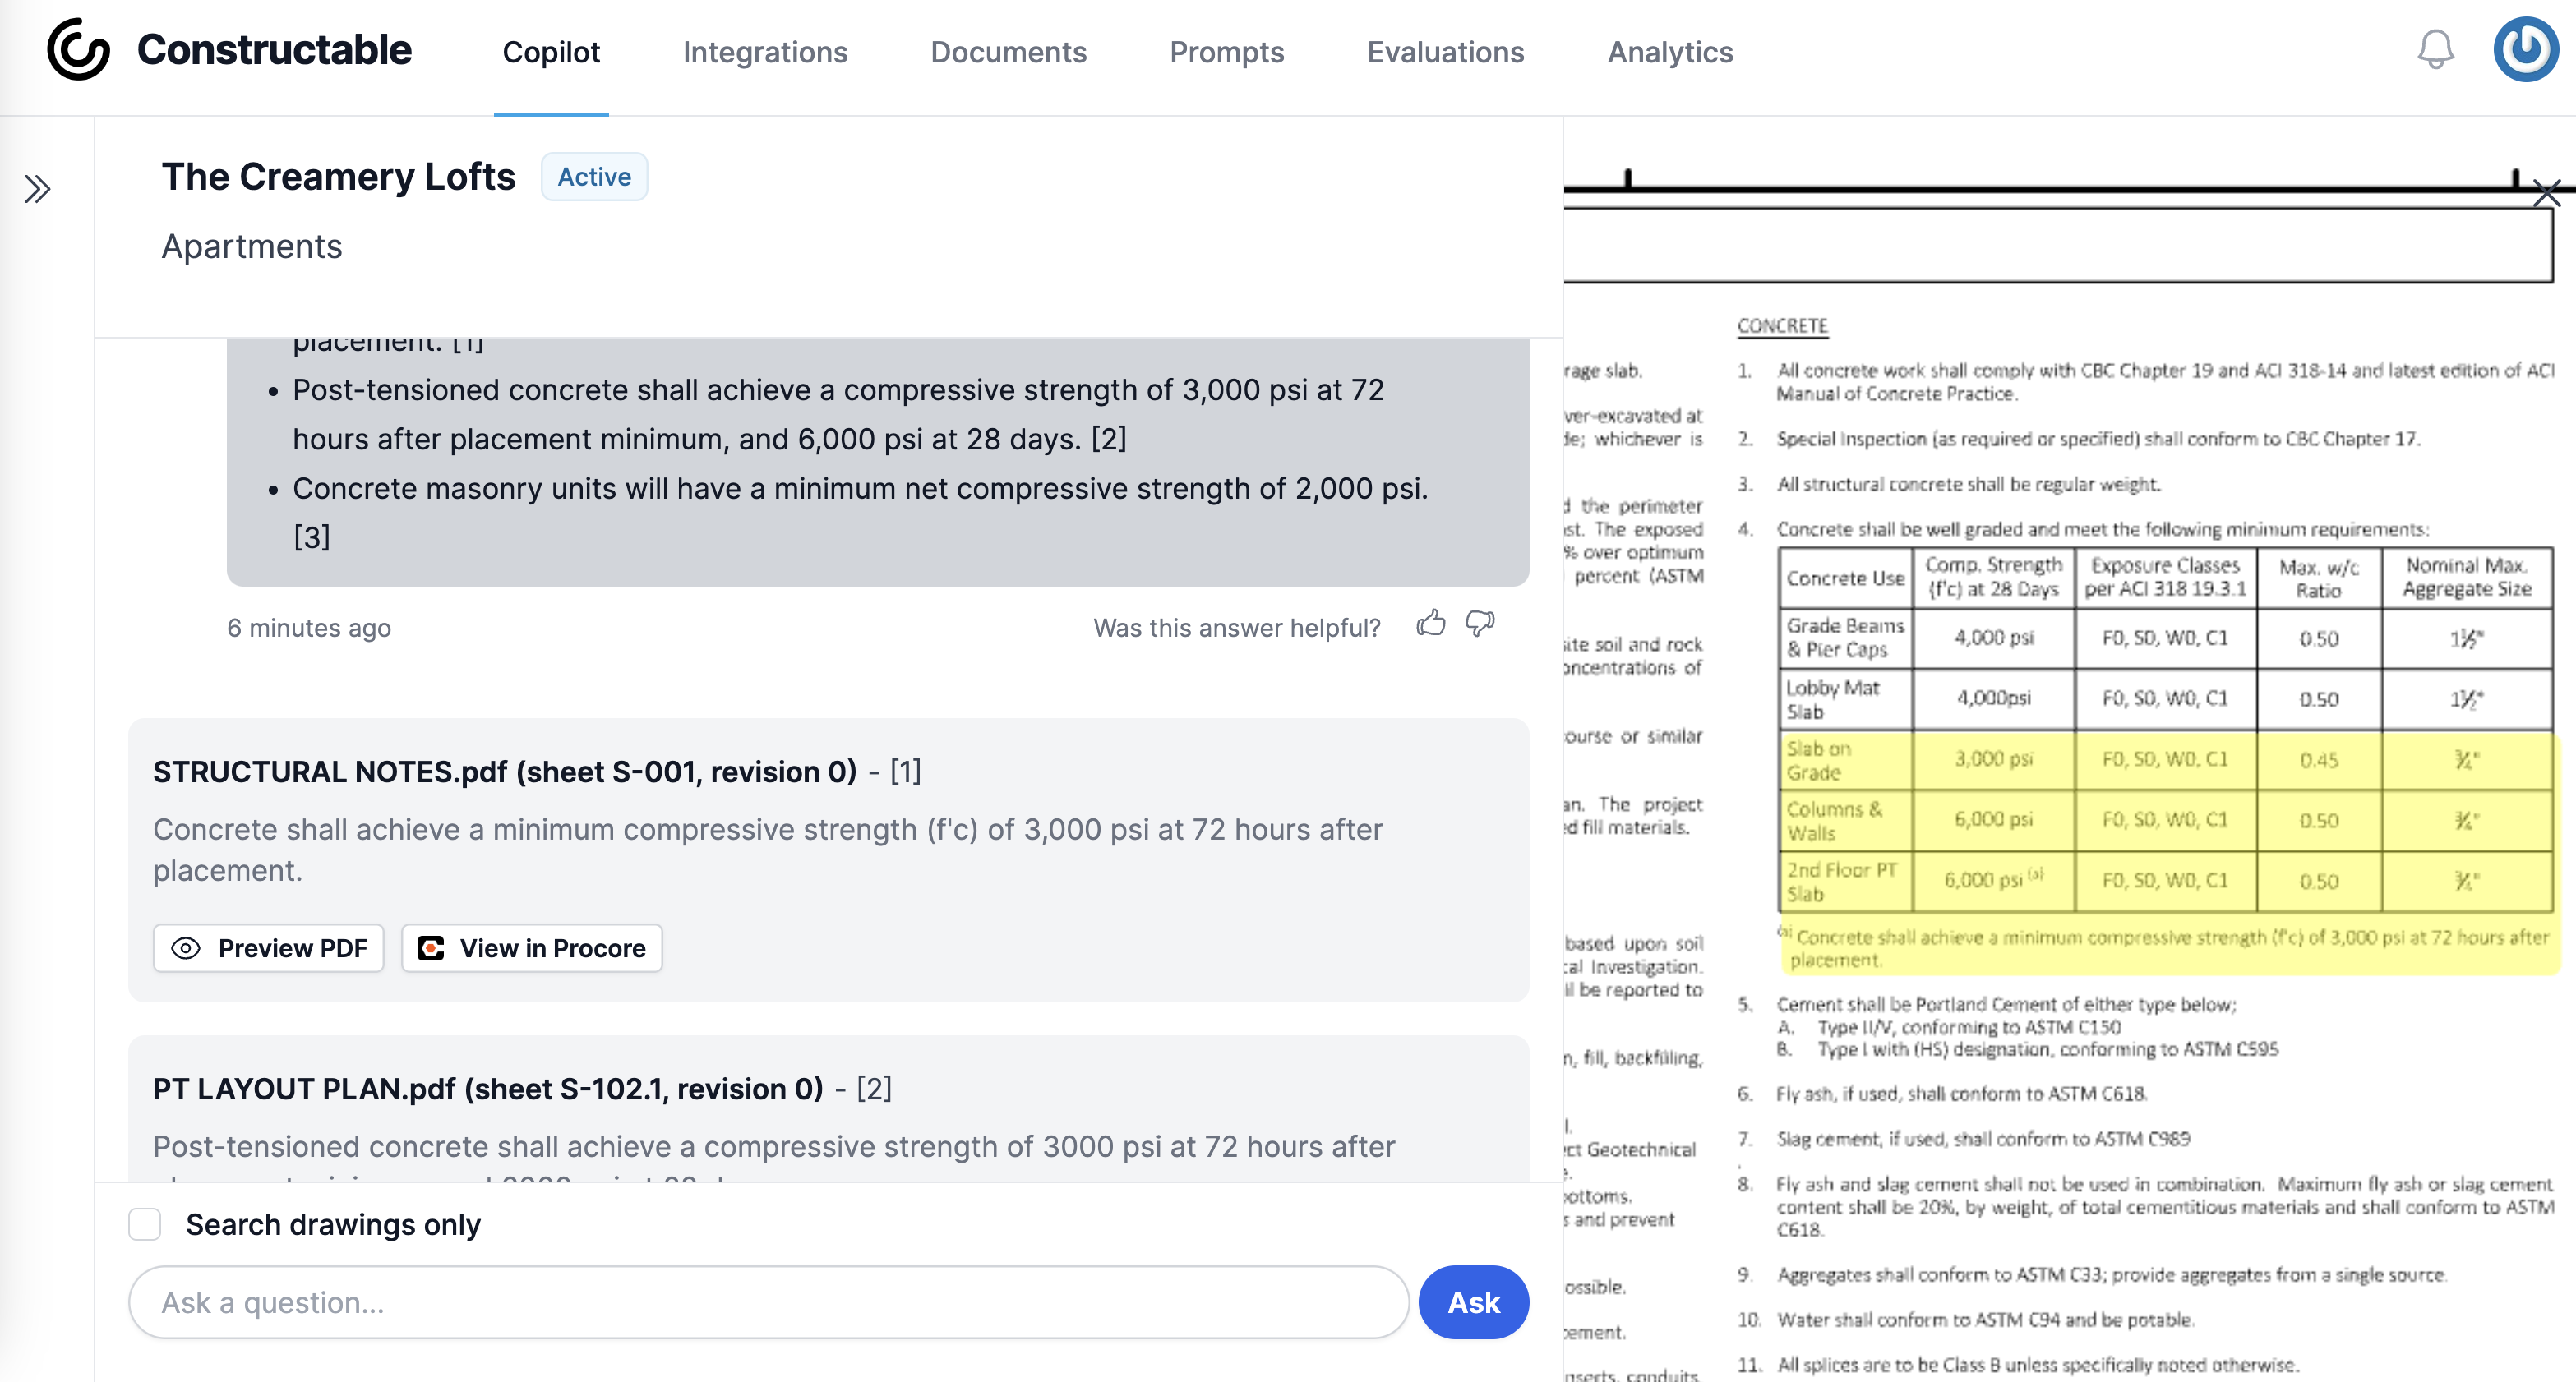The height and width of the screenshot is (1382, 2576).
Task: Click 'Grade Beams & Pier Caps' cell
Action: [1845, 638]
